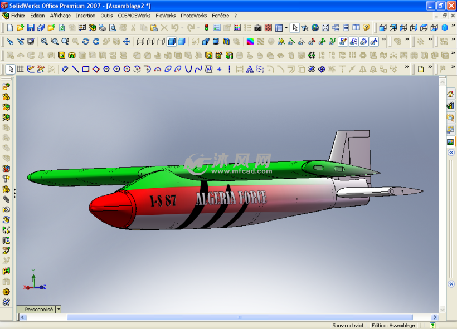Open the color palette grid icon
This screenshot has width=457, height=329.
[x=237, y=28]
